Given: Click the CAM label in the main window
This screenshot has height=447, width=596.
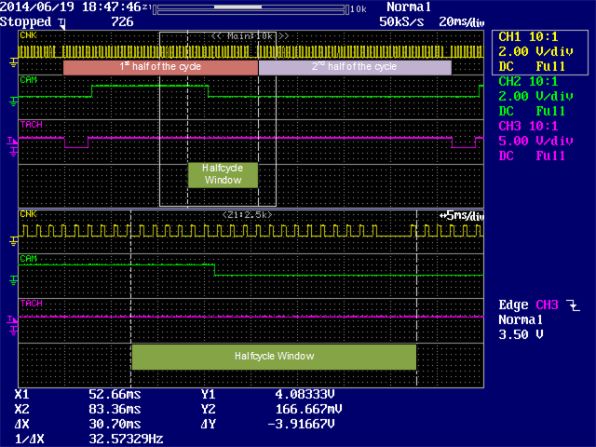Looking at the screenshot, I should (29, 80).
